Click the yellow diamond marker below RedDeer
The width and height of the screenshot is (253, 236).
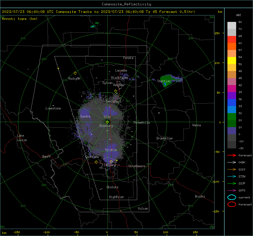tap(116, 91)
